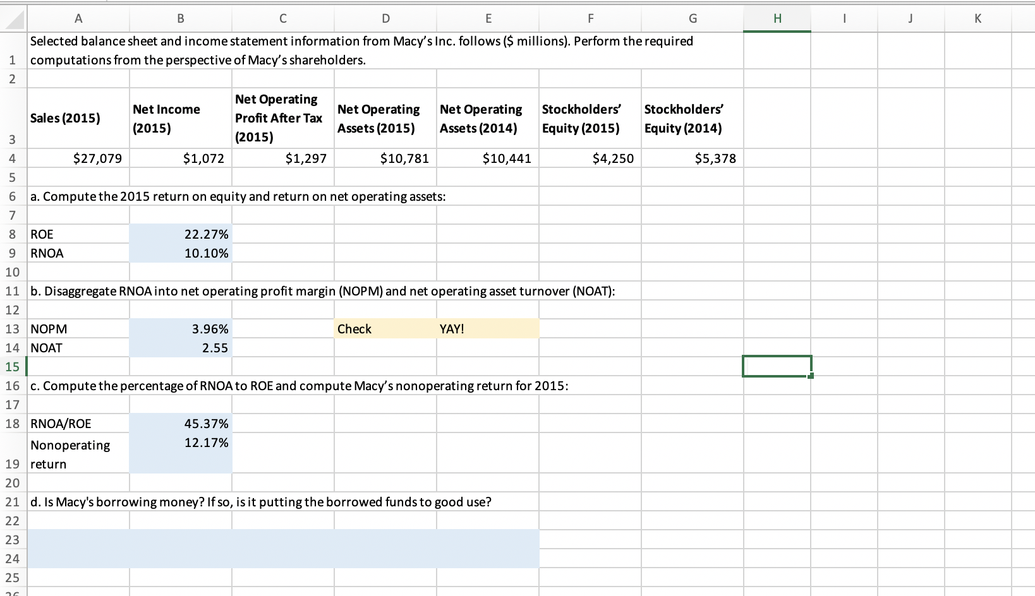Click the select-all corner triangle

[13, 19]
